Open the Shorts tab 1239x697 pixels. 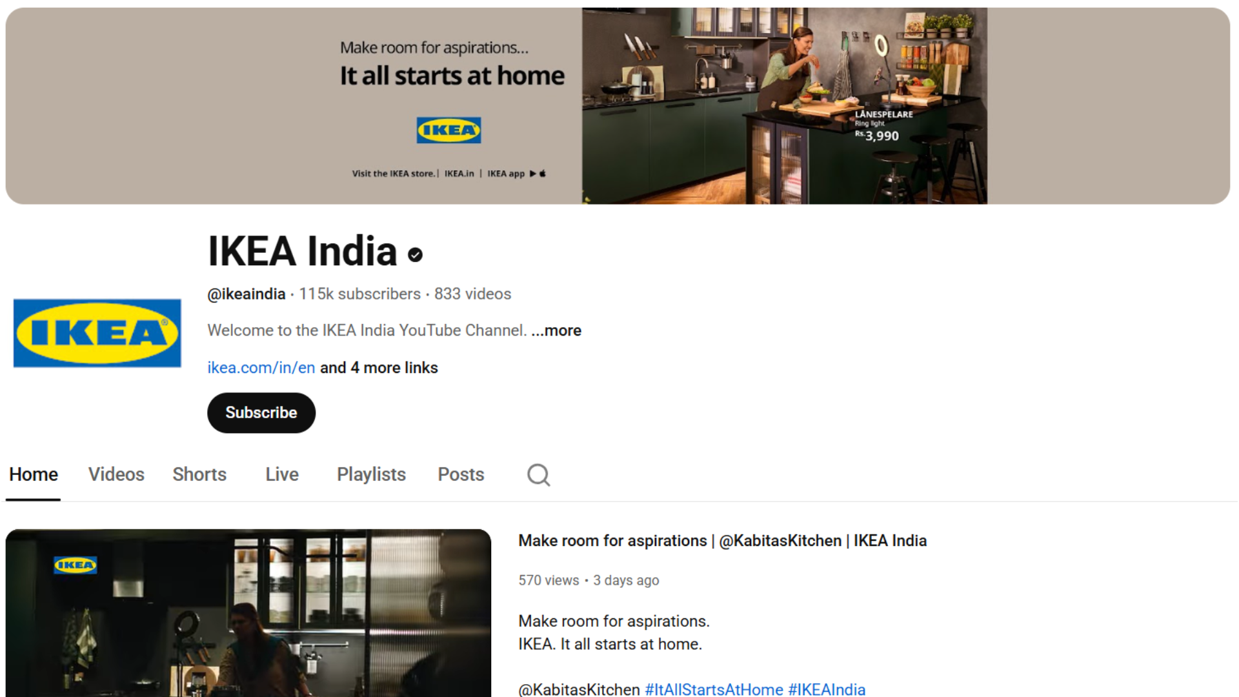click(199, 474)
